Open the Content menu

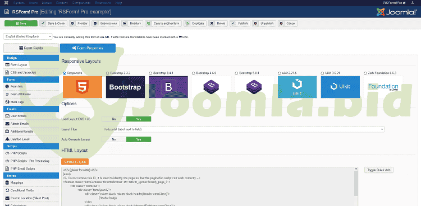pyautogui.click(x=62, y=3)
